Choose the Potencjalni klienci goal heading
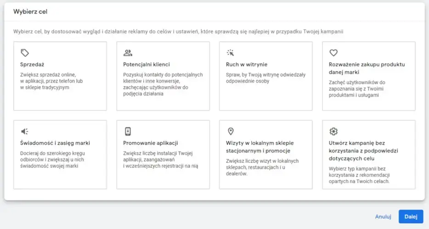 pyautogui.click(x=147, y=65)
